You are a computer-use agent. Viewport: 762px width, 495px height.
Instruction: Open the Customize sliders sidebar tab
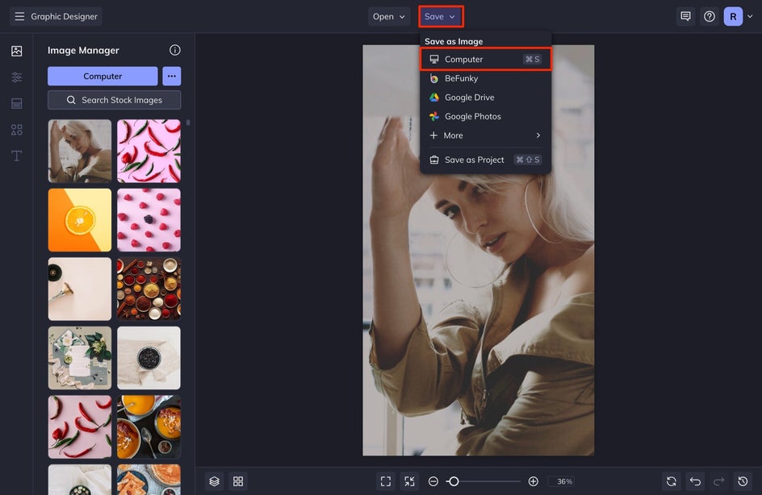point(16,77)
